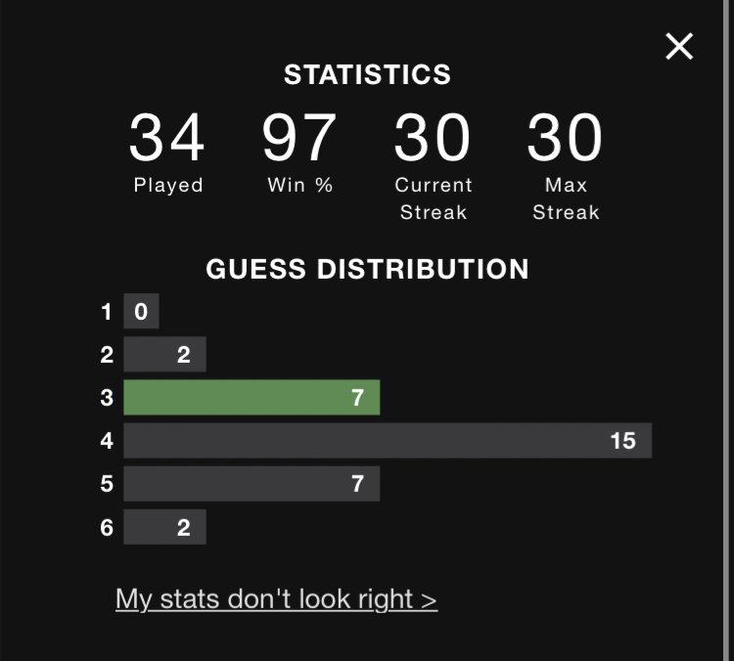Click the Current Streak label text
Image resolution: width=734 pixels, height=661 pixels.
(434, 198)
